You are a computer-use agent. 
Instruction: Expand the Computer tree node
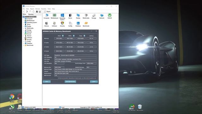[23, 19]
